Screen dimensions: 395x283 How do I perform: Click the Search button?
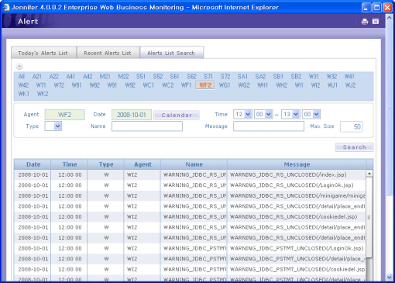pos(354,147)
